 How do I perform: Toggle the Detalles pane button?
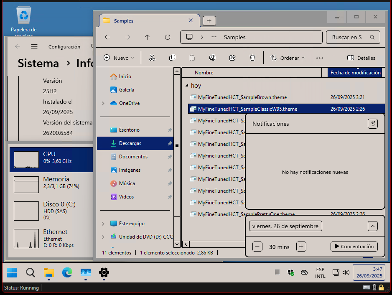coord(361,58)
